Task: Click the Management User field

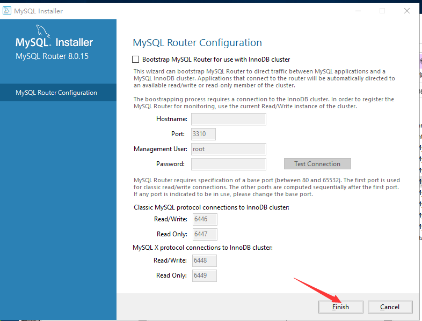Action: (x=229, y=149)
